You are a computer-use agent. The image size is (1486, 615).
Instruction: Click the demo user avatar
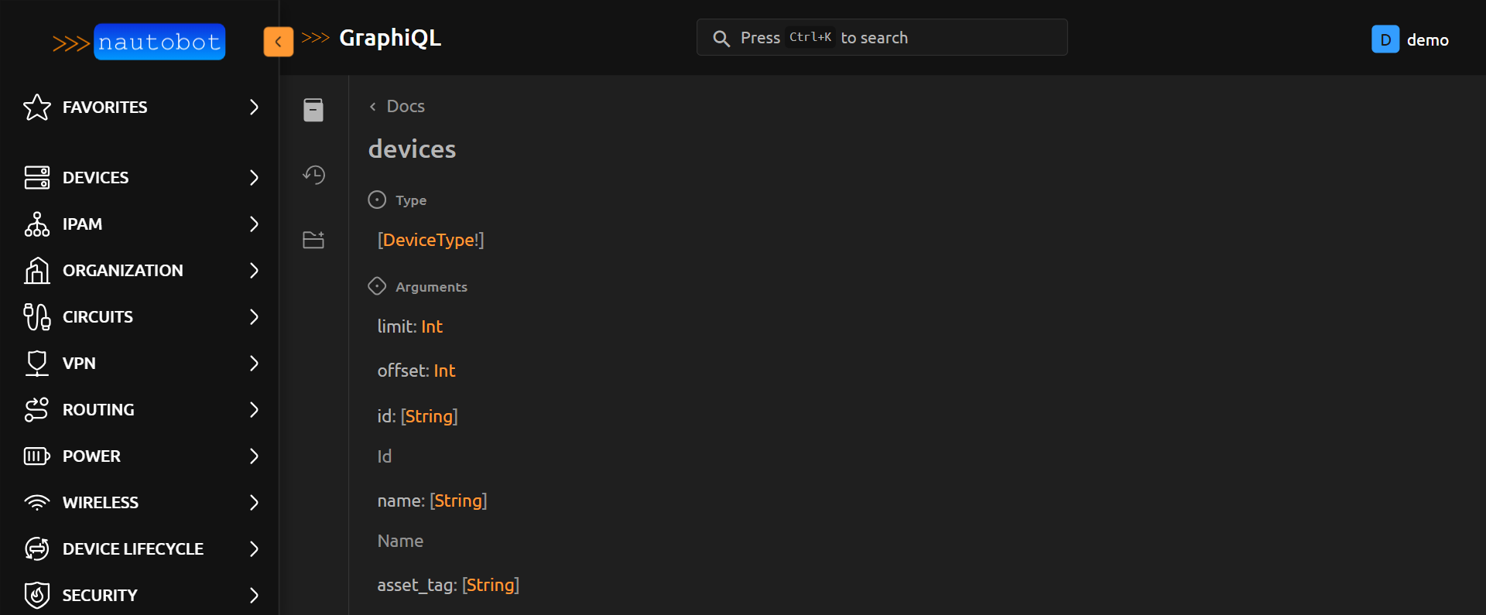tap(1385, 39)
